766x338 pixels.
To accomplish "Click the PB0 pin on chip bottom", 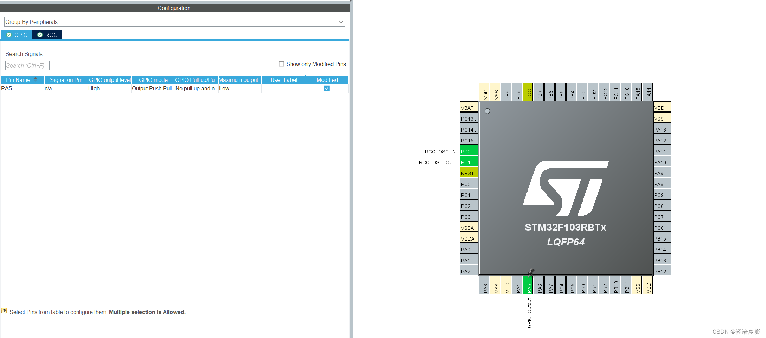I will [583, 285].
